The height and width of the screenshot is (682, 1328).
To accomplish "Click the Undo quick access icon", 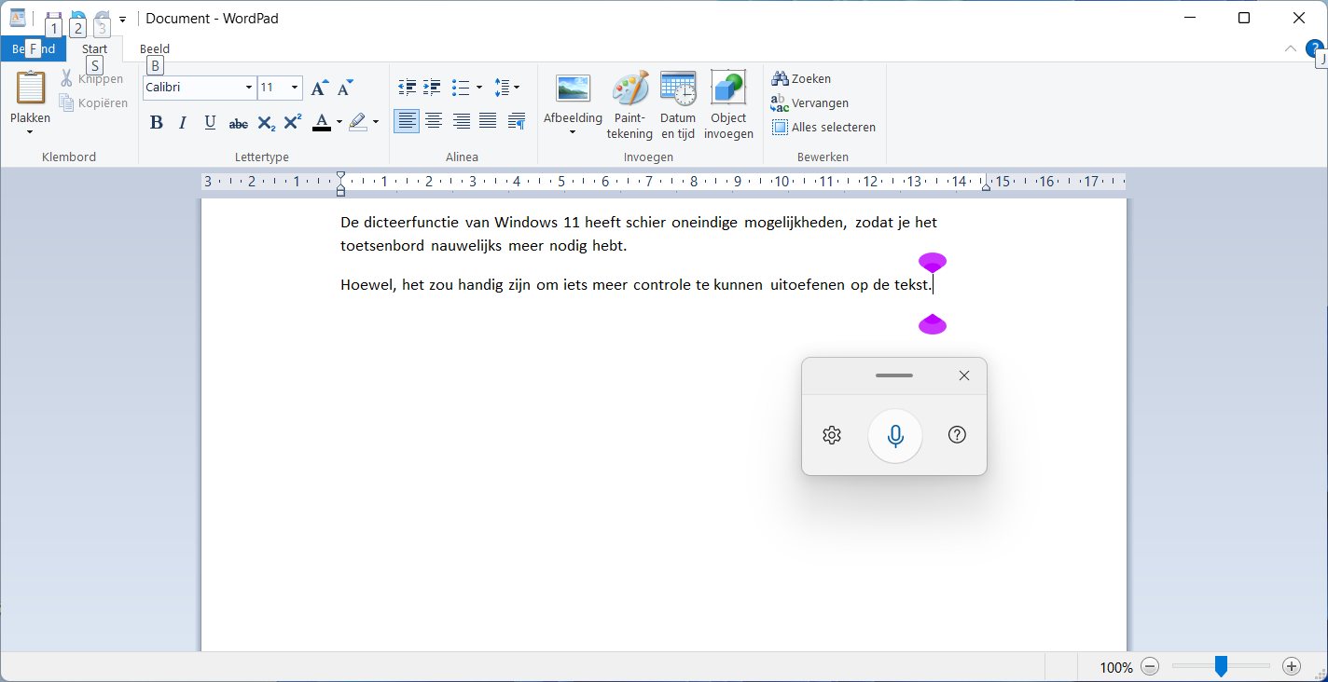I will click(78, 19).
